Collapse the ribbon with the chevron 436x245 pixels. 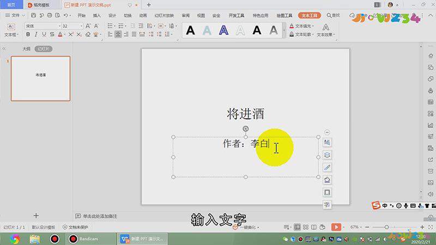click(431, 15)
